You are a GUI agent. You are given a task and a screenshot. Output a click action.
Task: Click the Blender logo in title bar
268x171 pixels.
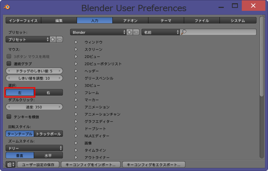[7, 7]
